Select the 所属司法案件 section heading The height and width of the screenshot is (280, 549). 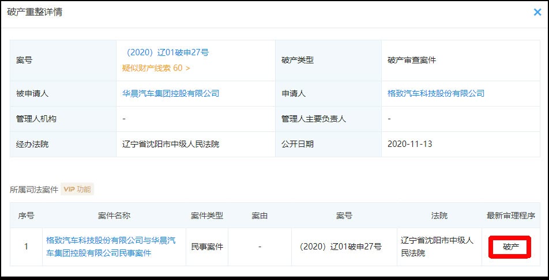pyautogui.click(x=34, y=190)
